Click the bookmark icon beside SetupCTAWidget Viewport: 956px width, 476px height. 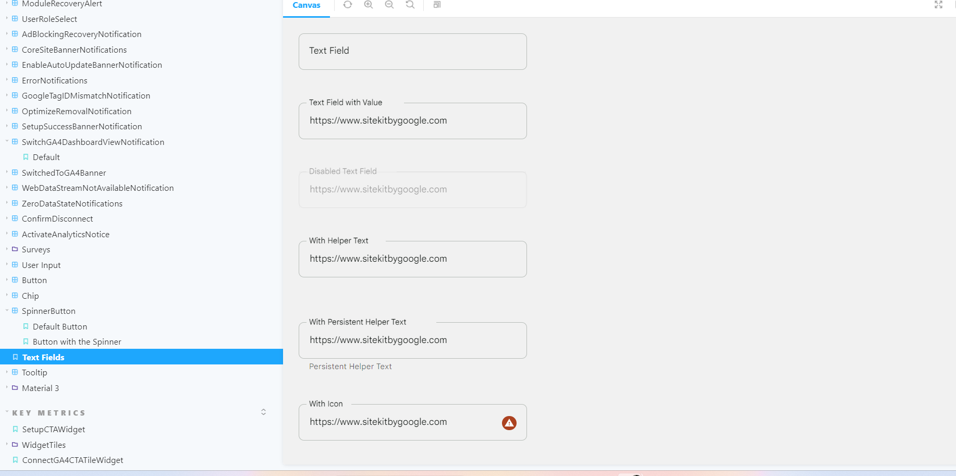pyautogui.click(x=15, y=429)
